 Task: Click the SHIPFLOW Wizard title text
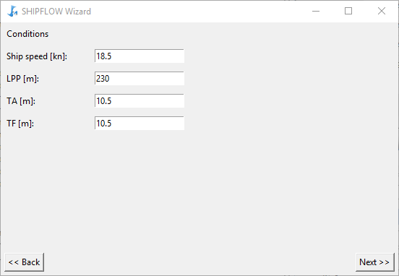point(56,12)
